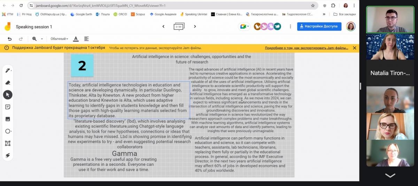Insert an image with the image tool
Viewport: 418px width, 186px height.
[x=8, y=119]
